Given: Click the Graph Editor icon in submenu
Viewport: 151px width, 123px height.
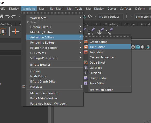Looking at the screenshot, I should [x=86, y=42].
